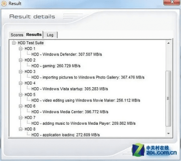Screen dimensions: 181x161
Task: Select the HDD 2 tree label
Action: point(30,60)
